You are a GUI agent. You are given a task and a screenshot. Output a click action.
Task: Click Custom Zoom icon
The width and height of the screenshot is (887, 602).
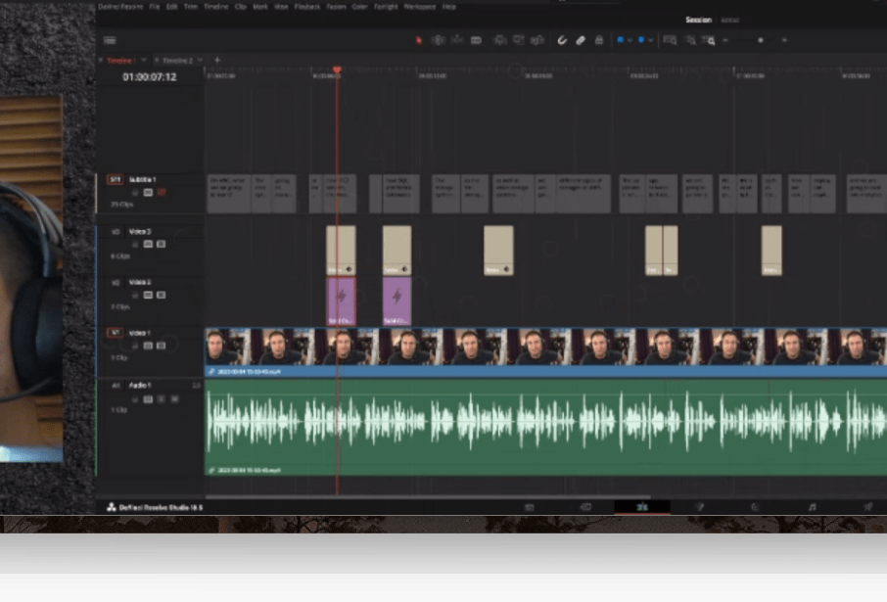(709, 40)
